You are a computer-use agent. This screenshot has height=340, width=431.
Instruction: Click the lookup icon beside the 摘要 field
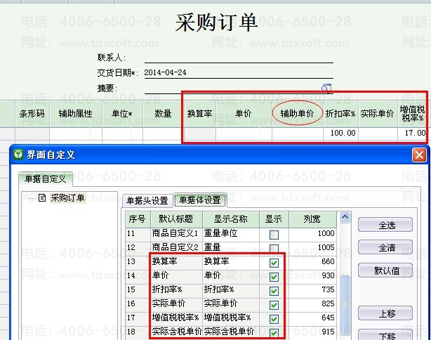(326, 88)
